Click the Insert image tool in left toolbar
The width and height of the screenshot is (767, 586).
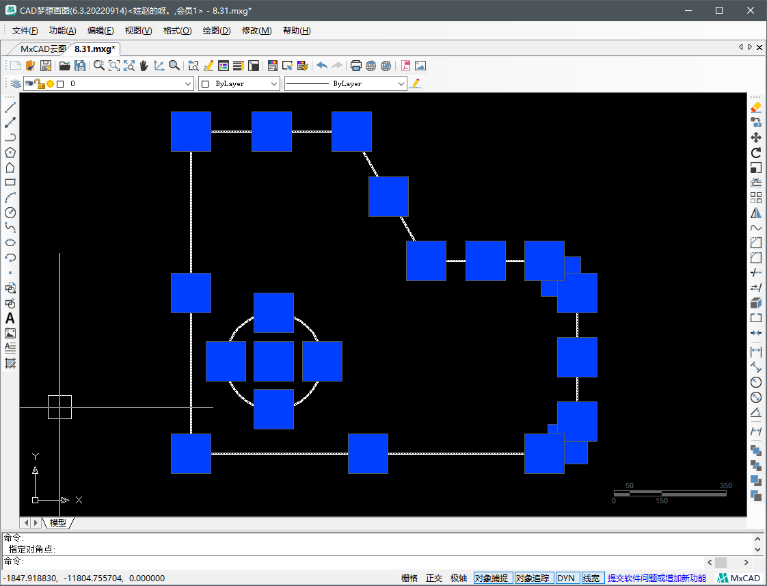[10, 334]
